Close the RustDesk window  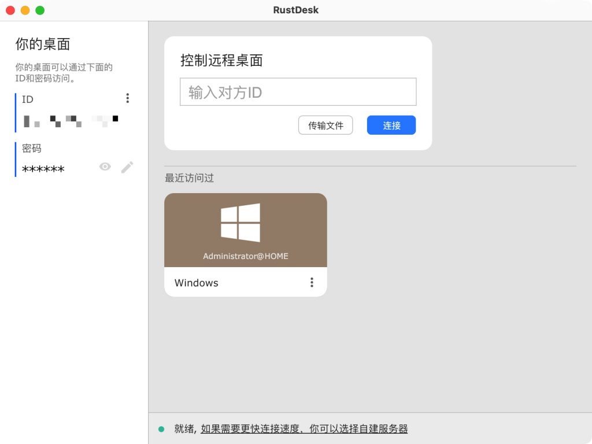[x=10, y=10]
